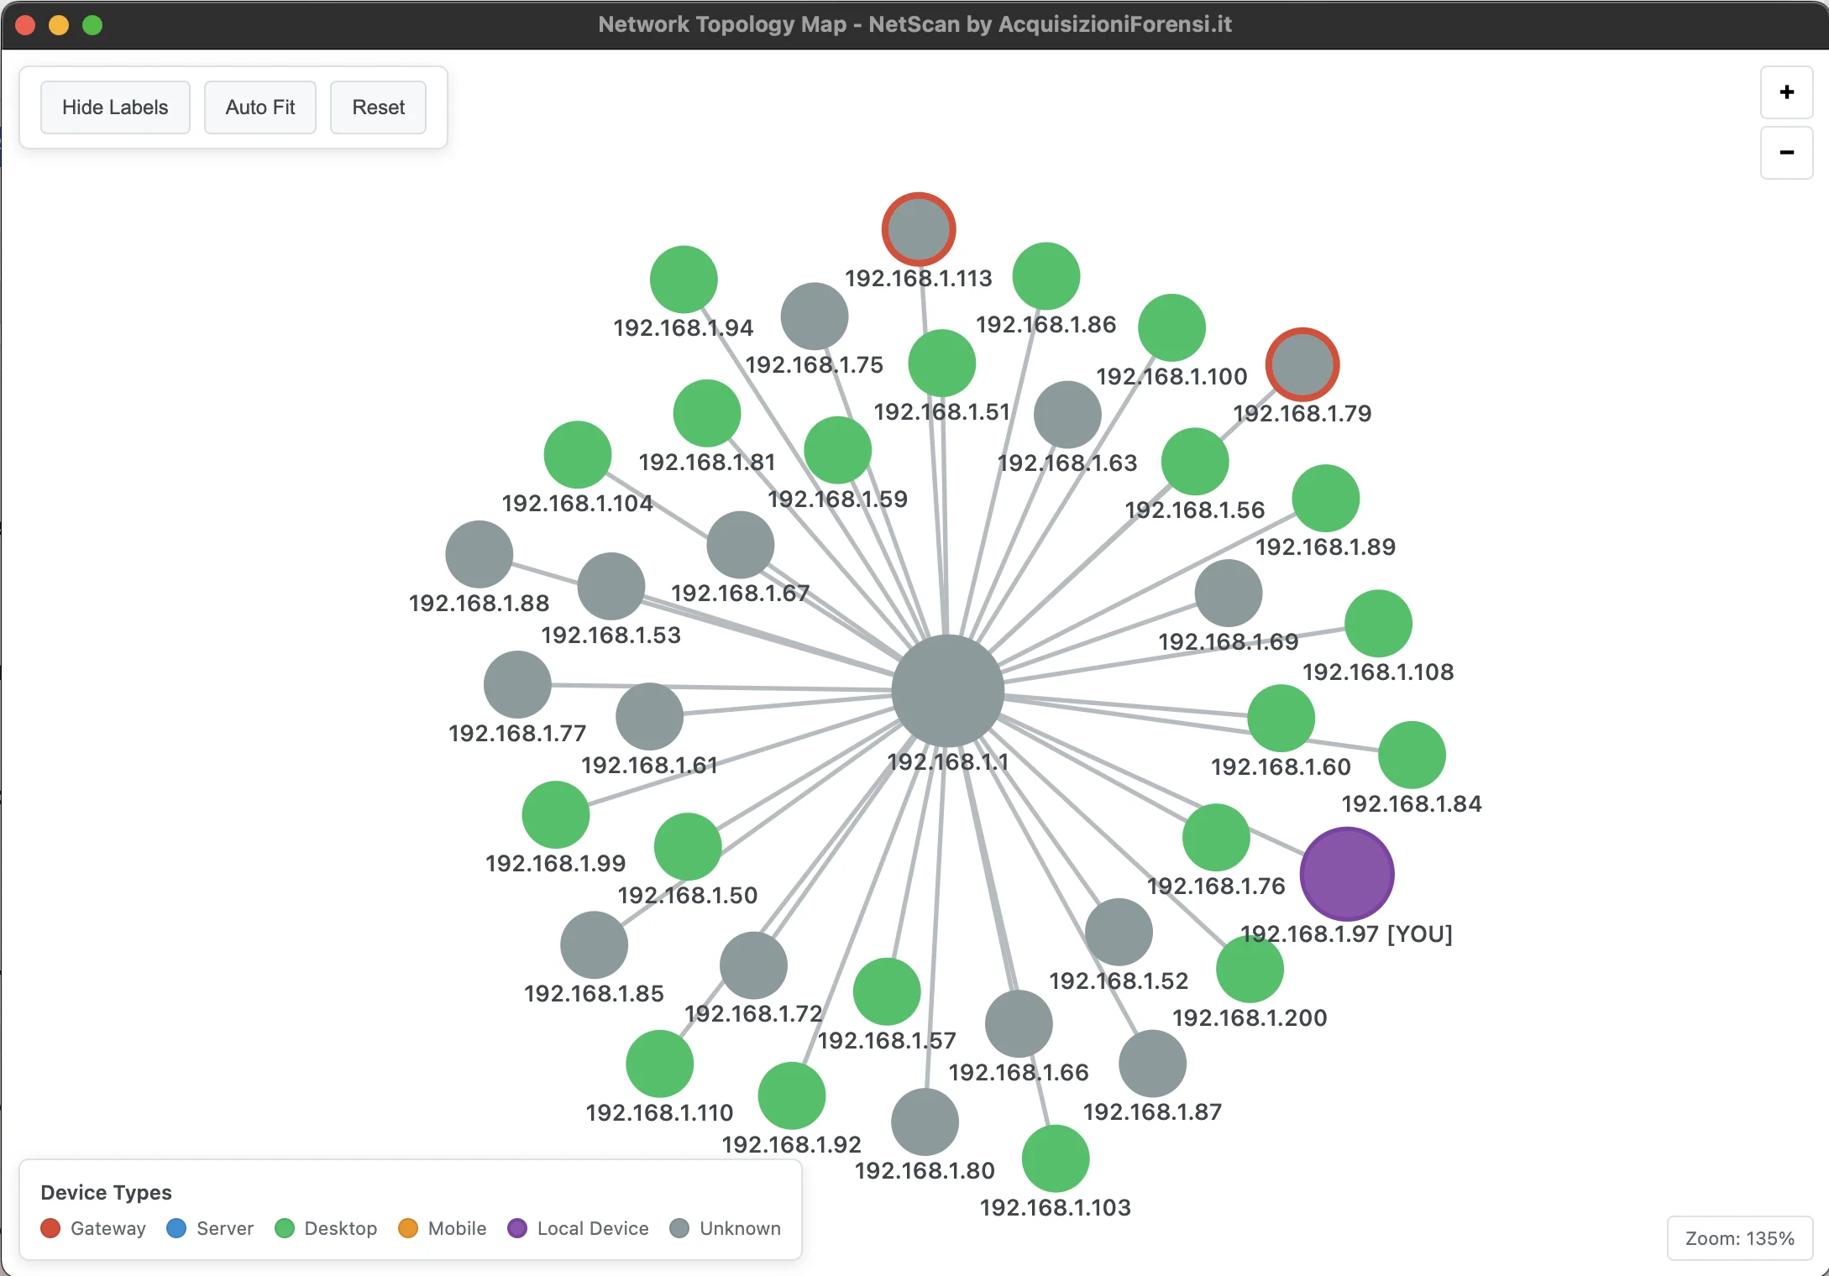Click the green 192.168.1.81 node
The image size is (1829, 1276).
tap(707, 414)
